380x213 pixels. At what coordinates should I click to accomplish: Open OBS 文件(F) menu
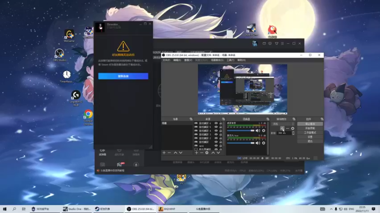pyautogui.click(x=166, y=60)
